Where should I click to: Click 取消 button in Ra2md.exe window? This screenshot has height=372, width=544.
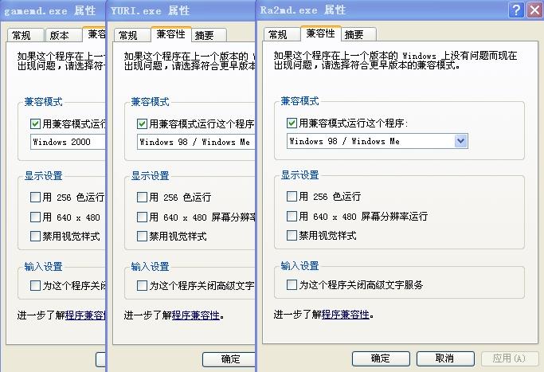tap(445, 358)
